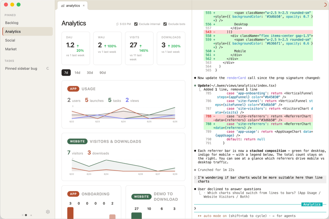The width and height of the screenshot is (329, 219).
Task: Click the Update(~/.bwee/views/analytics/index.tsx) line
Action: pos(237,86)
